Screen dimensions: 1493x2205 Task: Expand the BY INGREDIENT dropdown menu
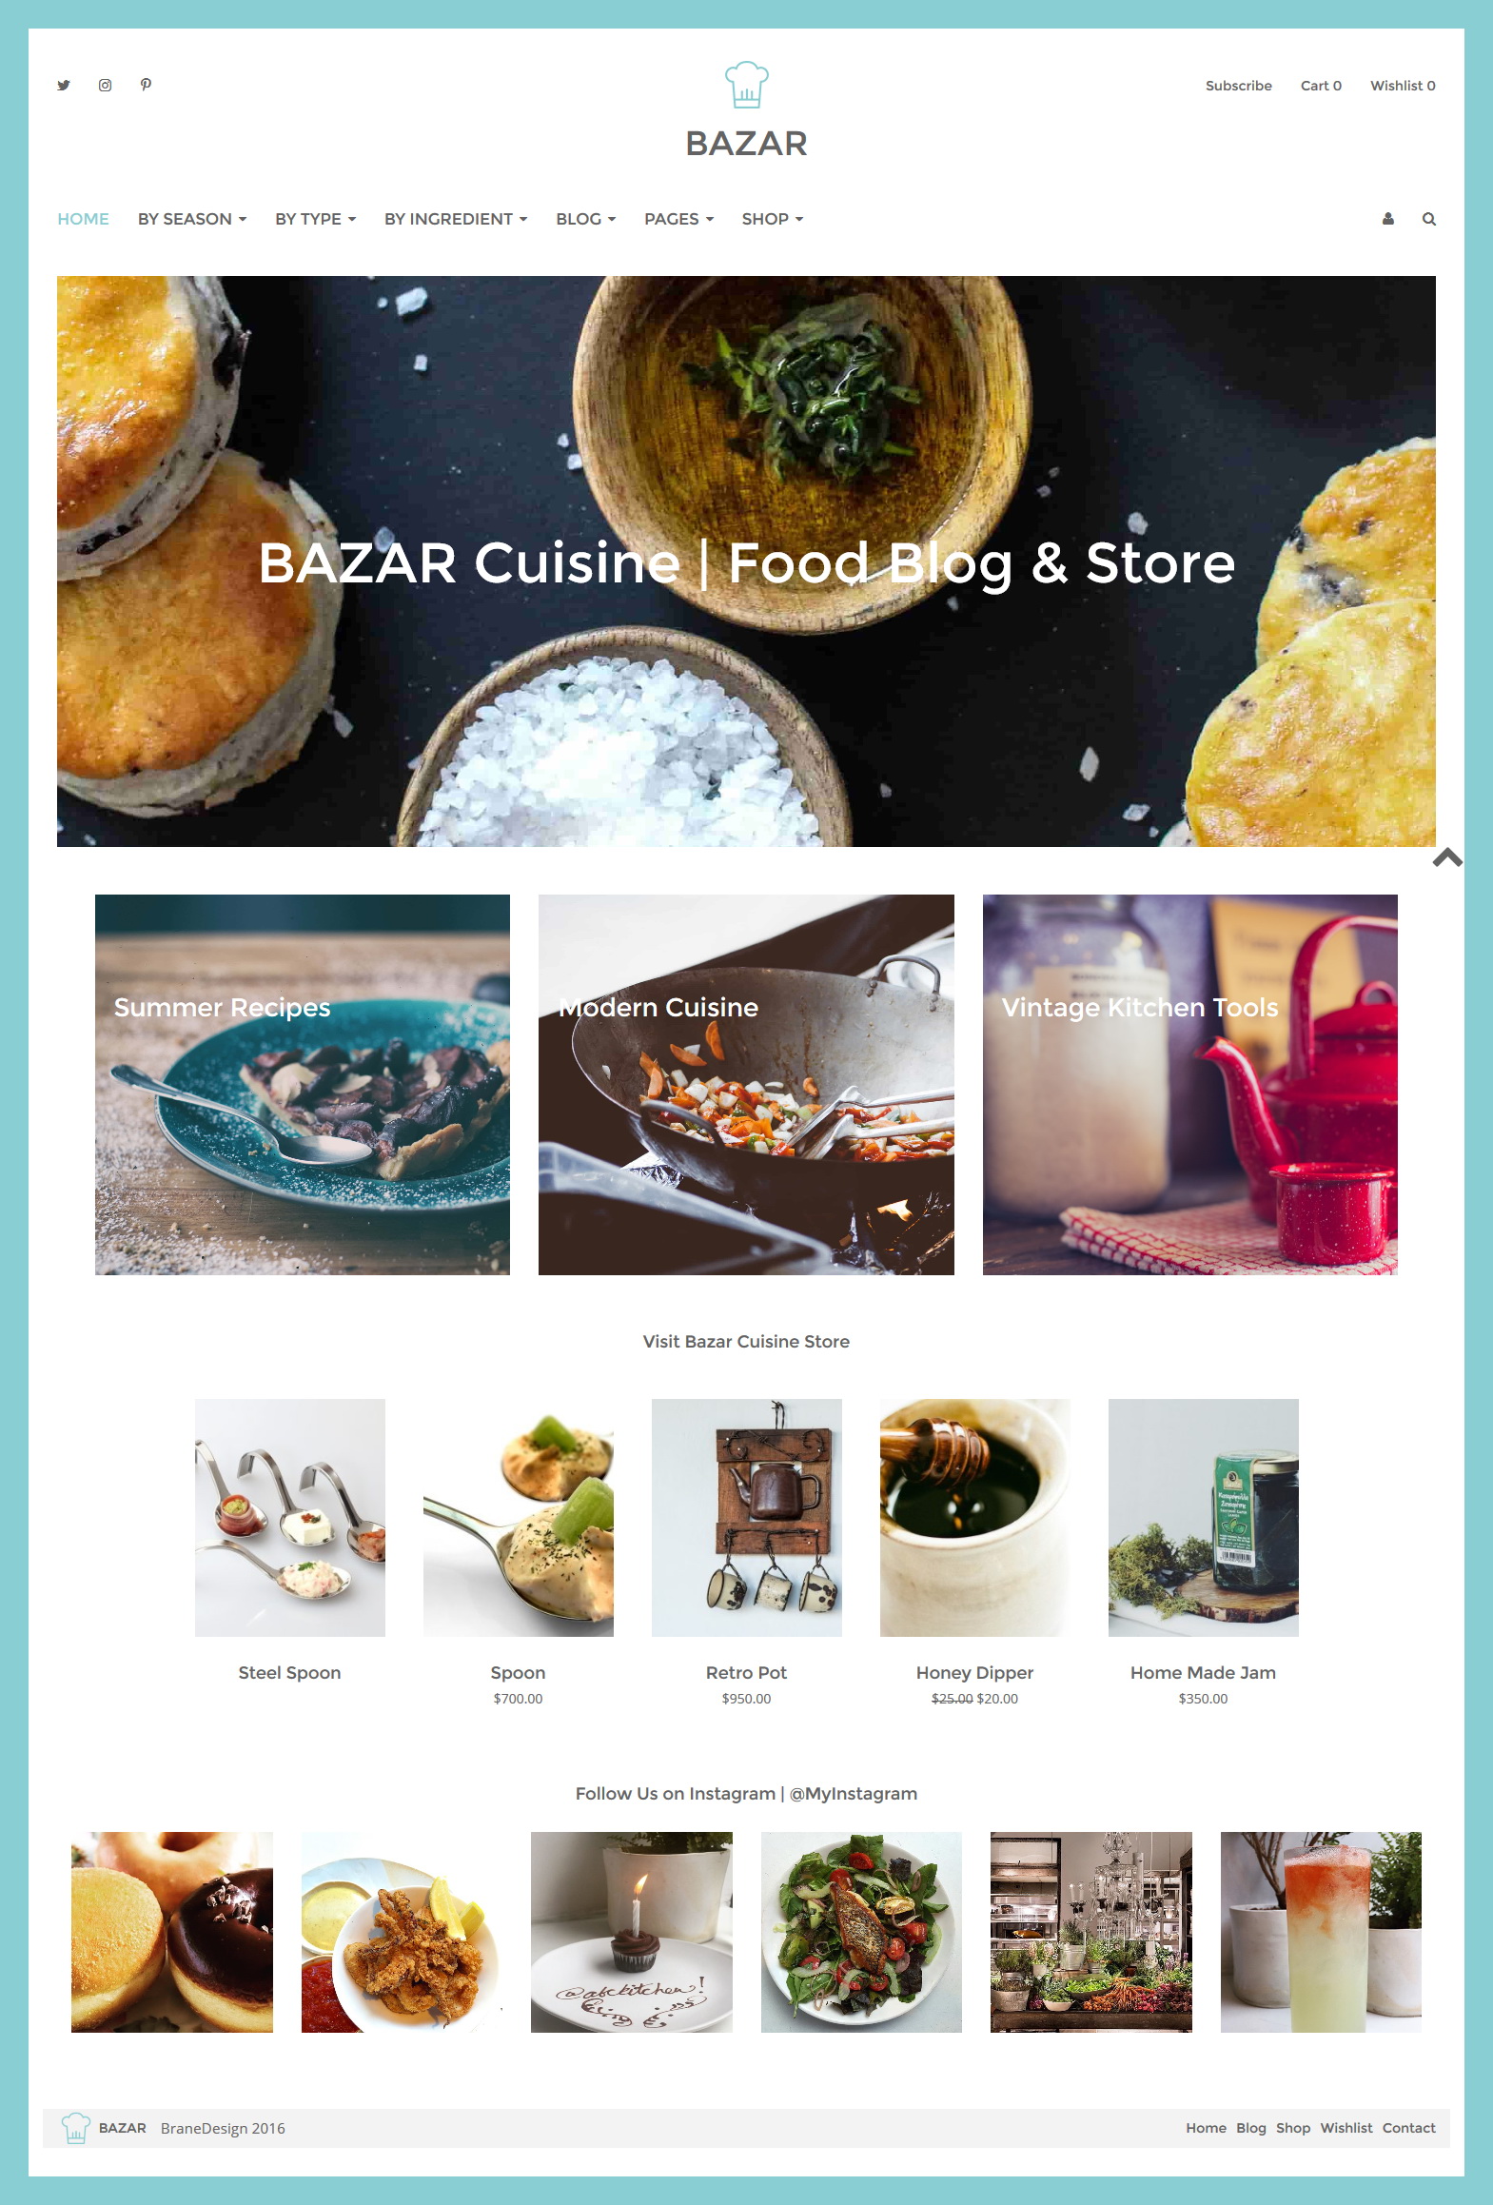tap(456, 219)
